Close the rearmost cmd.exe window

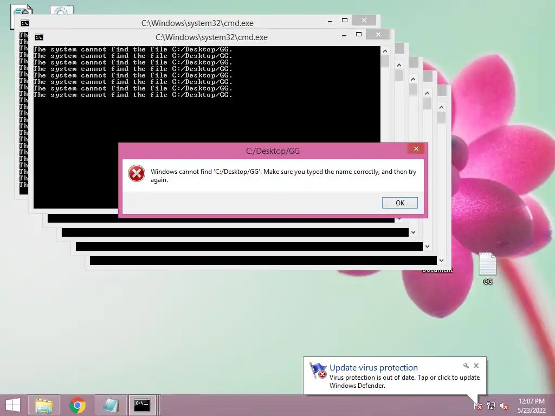click(364, 20)
